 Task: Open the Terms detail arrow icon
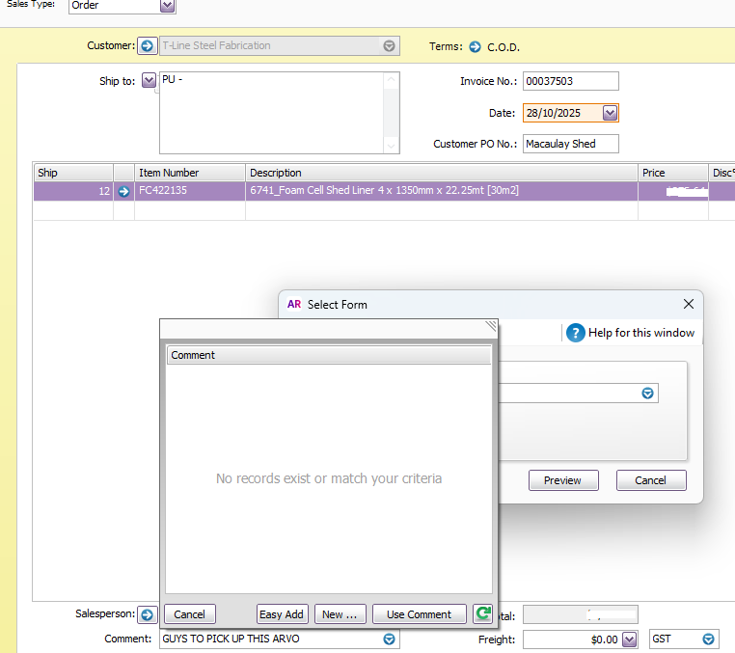474,46
